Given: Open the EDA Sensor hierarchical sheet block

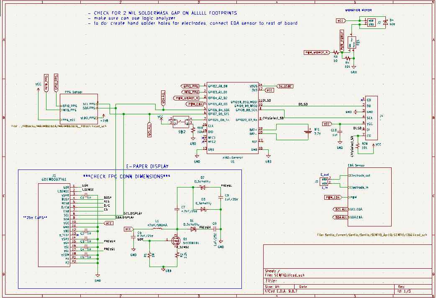Looking at the screenshot, I should coord(369,197).
